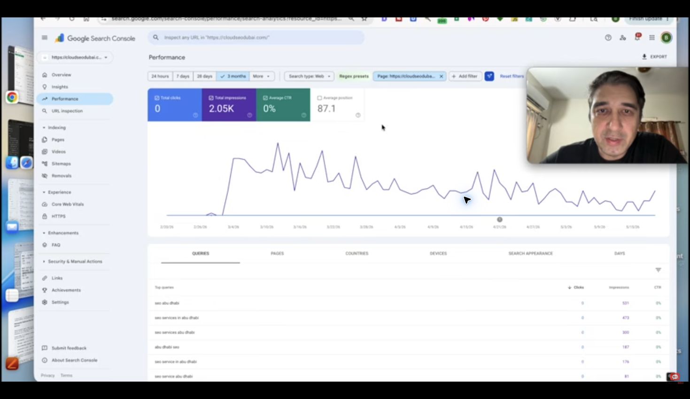Switch to the Countries tab

click(x=357, y=253)
